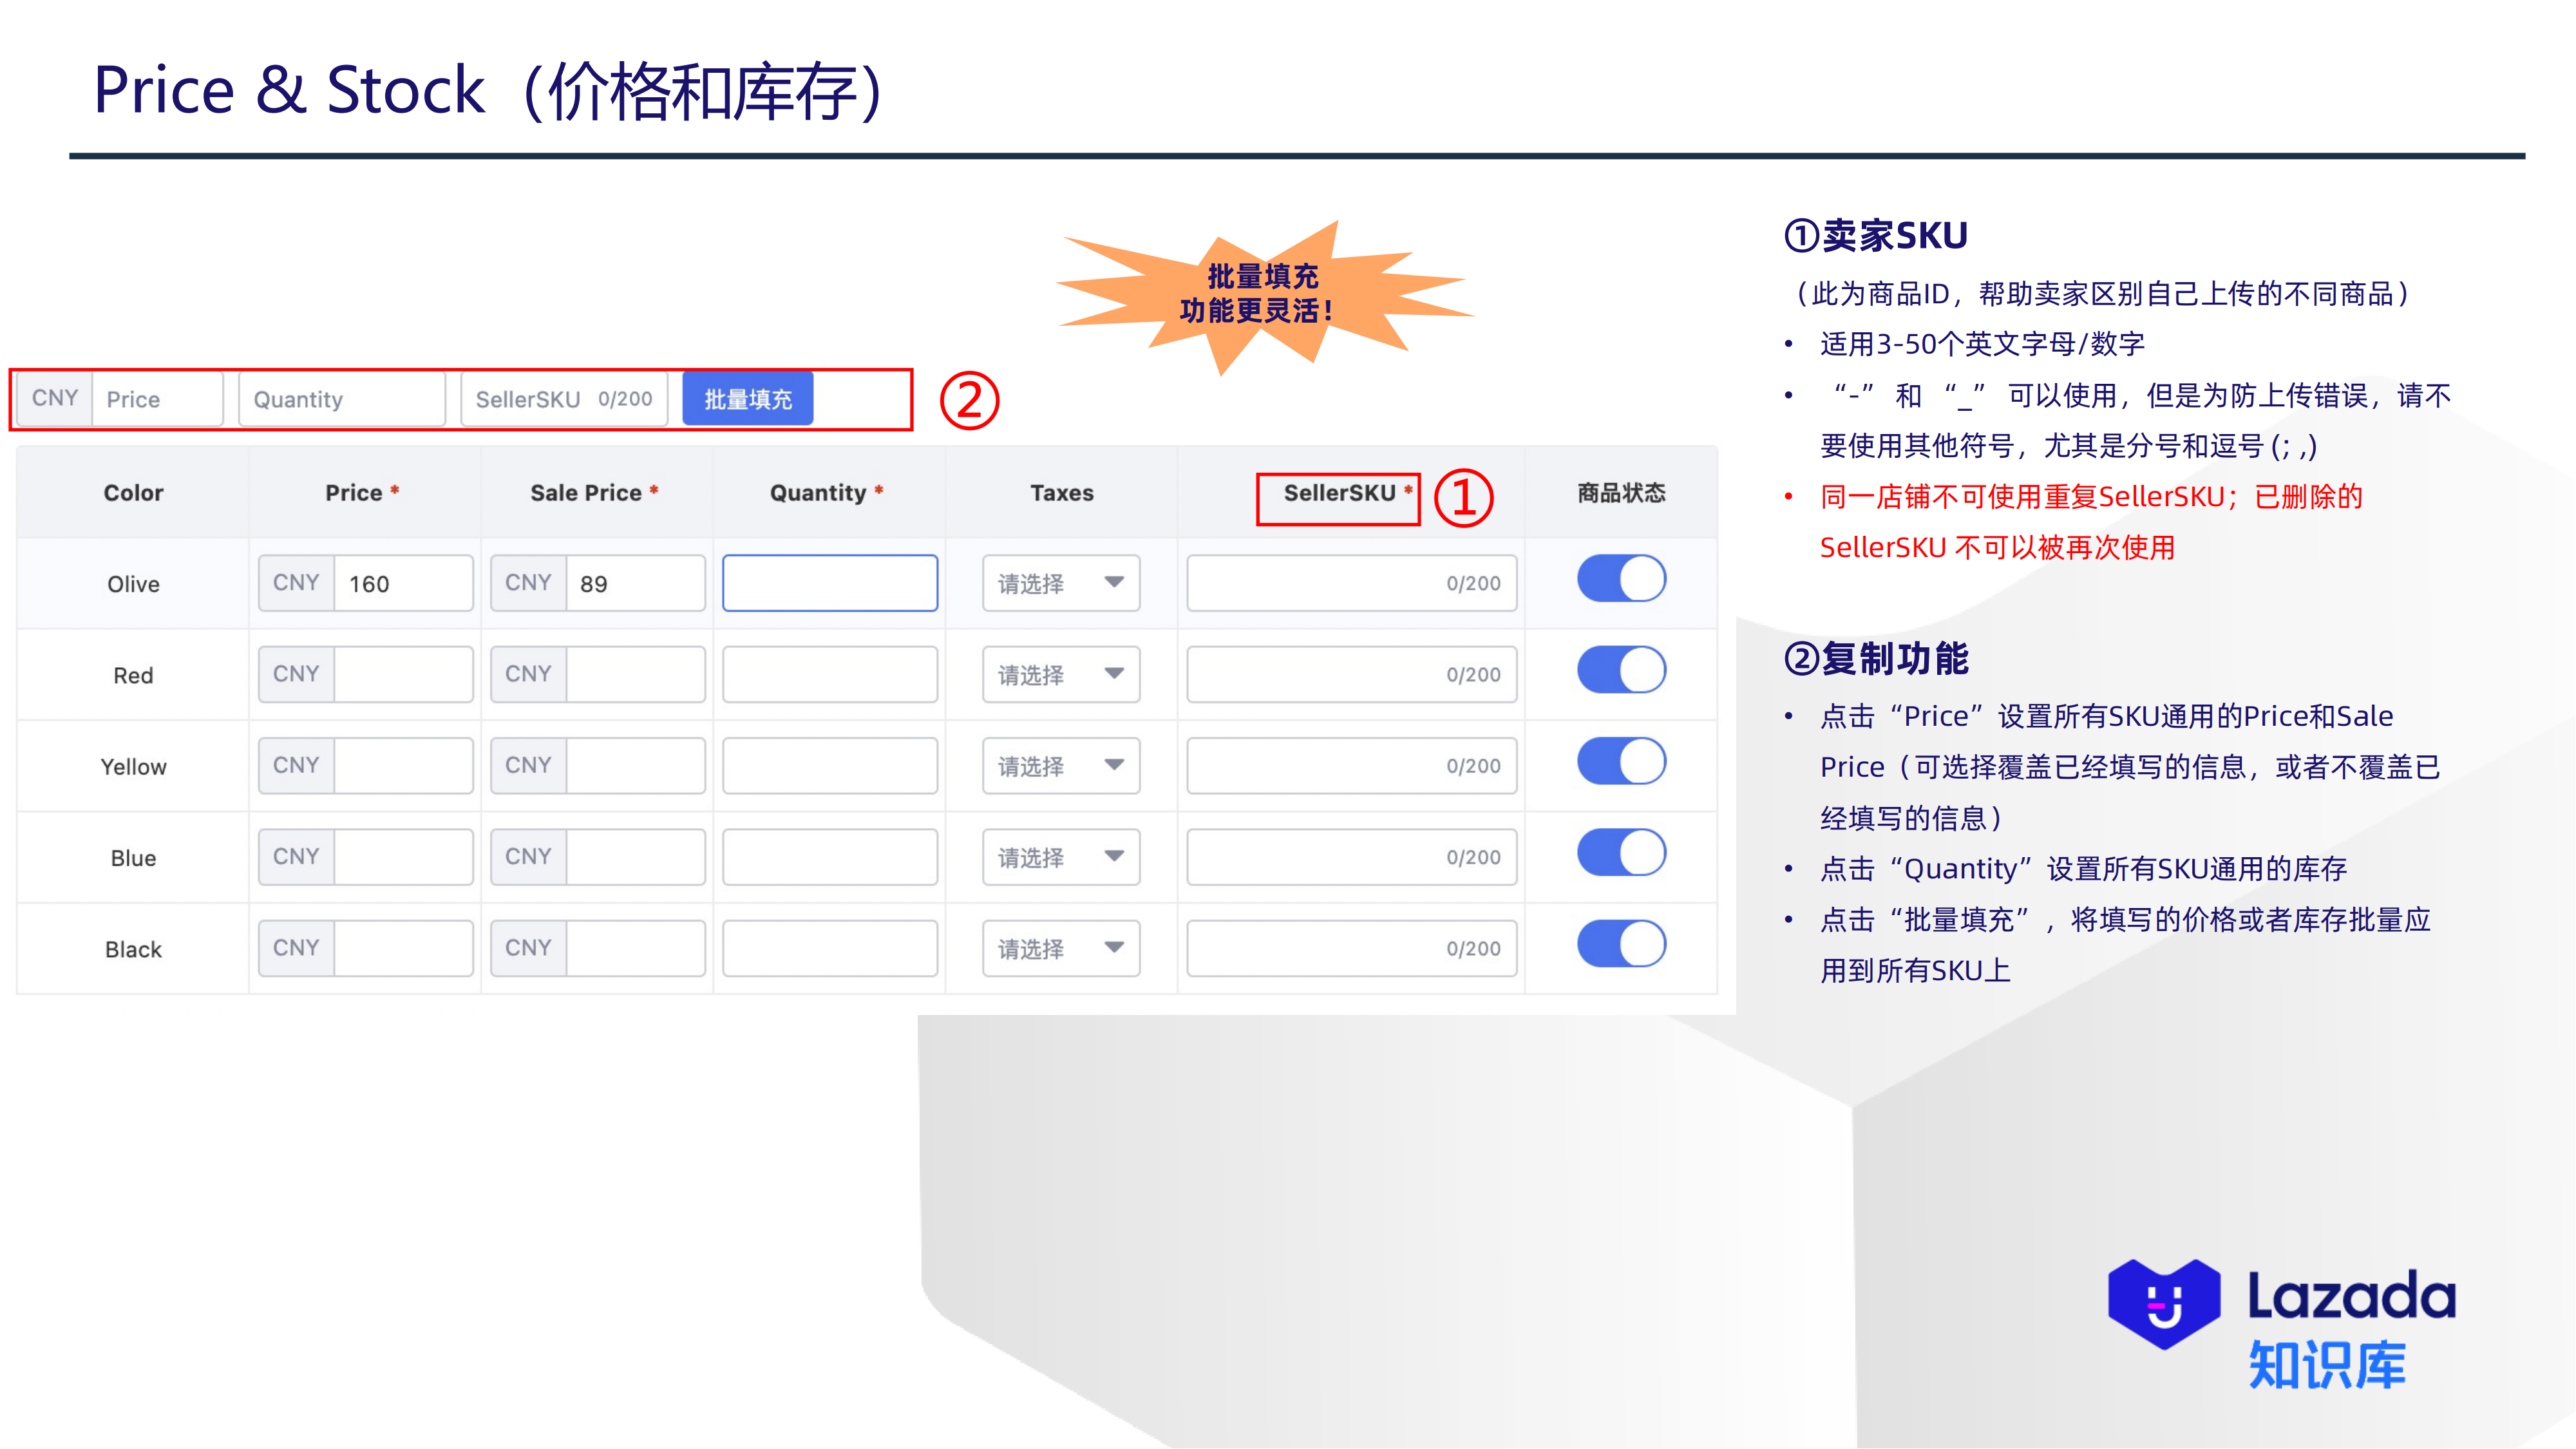
Task: Click the SellerSKU 0/200 bulk input
Action: click(x=563, y=398)
